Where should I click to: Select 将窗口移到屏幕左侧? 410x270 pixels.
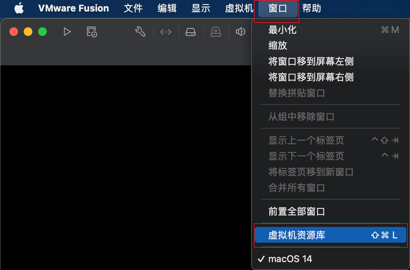(311, 61)
